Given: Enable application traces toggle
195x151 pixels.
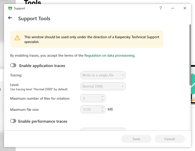Looking at the screenshot, I should (x=13, y=66).
